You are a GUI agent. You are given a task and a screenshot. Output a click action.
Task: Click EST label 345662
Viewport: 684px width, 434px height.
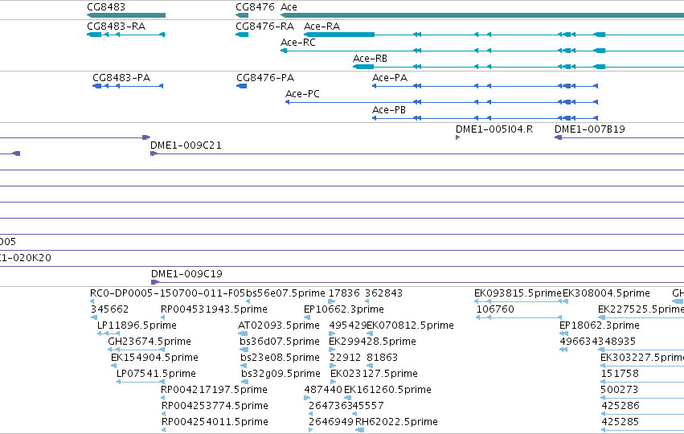tap(109, 309)
